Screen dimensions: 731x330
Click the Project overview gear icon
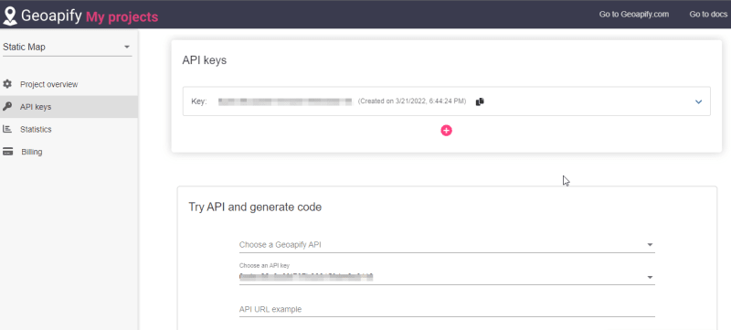[x=7, y=84]
